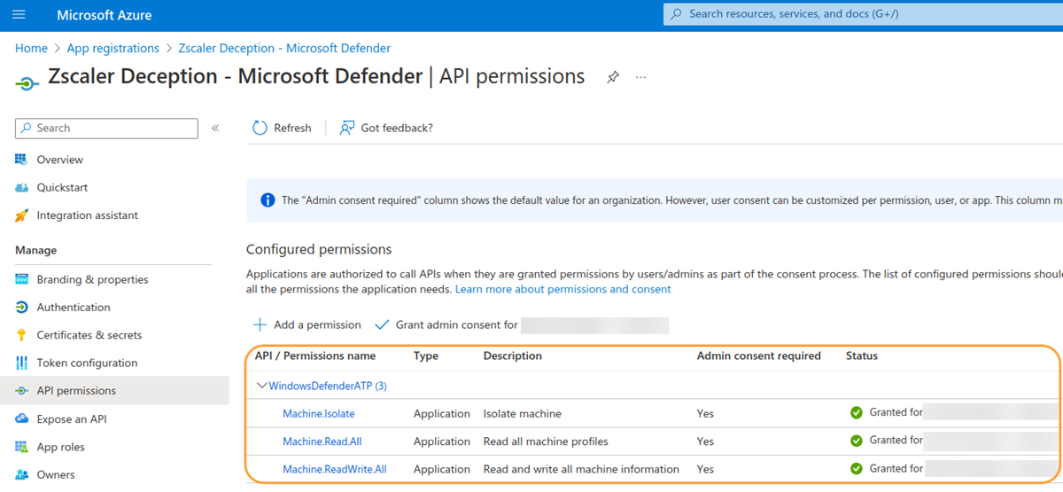Click Read and write all machine information
Image resolution: width=1063 pixels, height=492 pixels.
[581, 469]
